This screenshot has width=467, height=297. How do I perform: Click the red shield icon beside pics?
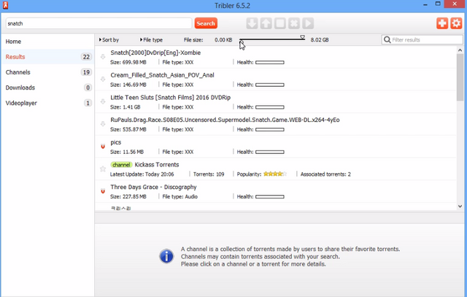click(x=103, y=146)
